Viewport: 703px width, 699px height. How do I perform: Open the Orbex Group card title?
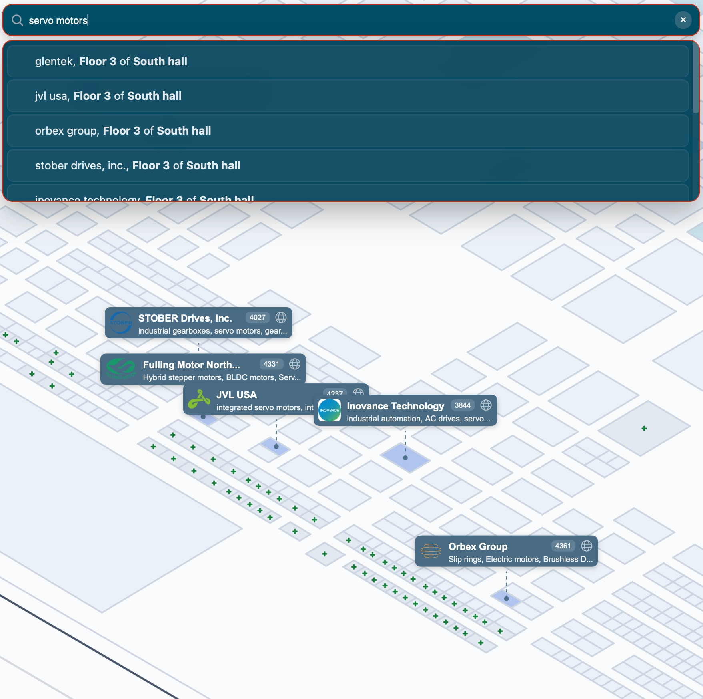478,546
